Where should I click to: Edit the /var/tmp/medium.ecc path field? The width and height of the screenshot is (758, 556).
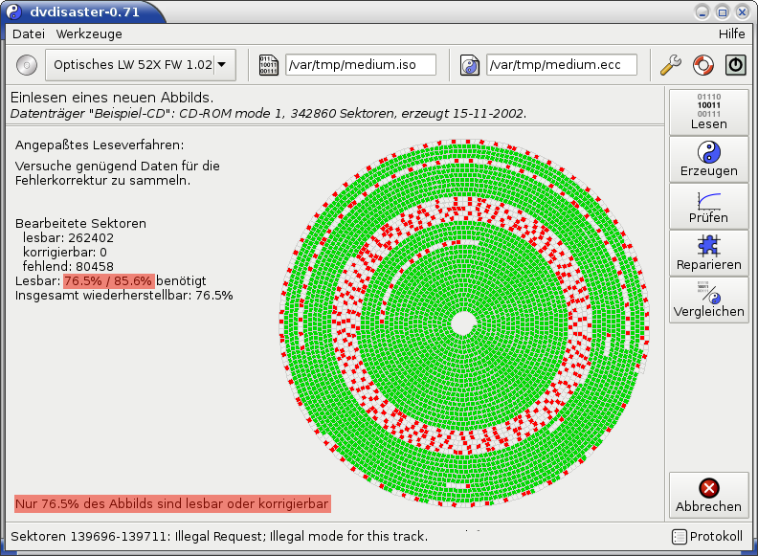[x=562, y=65]
